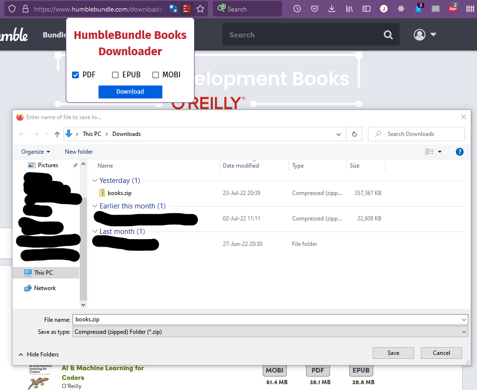Click the round J extension icon
This screenshot has height=390, width=477.
click(384, 9)
